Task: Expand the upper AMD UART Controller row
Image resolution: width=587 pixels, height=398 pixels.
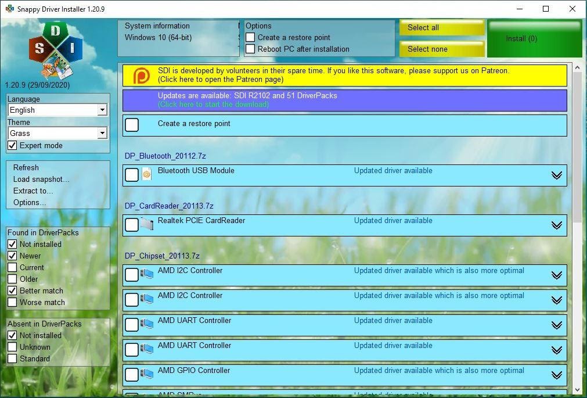Action: 557,325
